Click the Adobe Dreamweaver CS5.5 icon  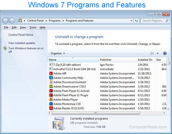point(51,86)
